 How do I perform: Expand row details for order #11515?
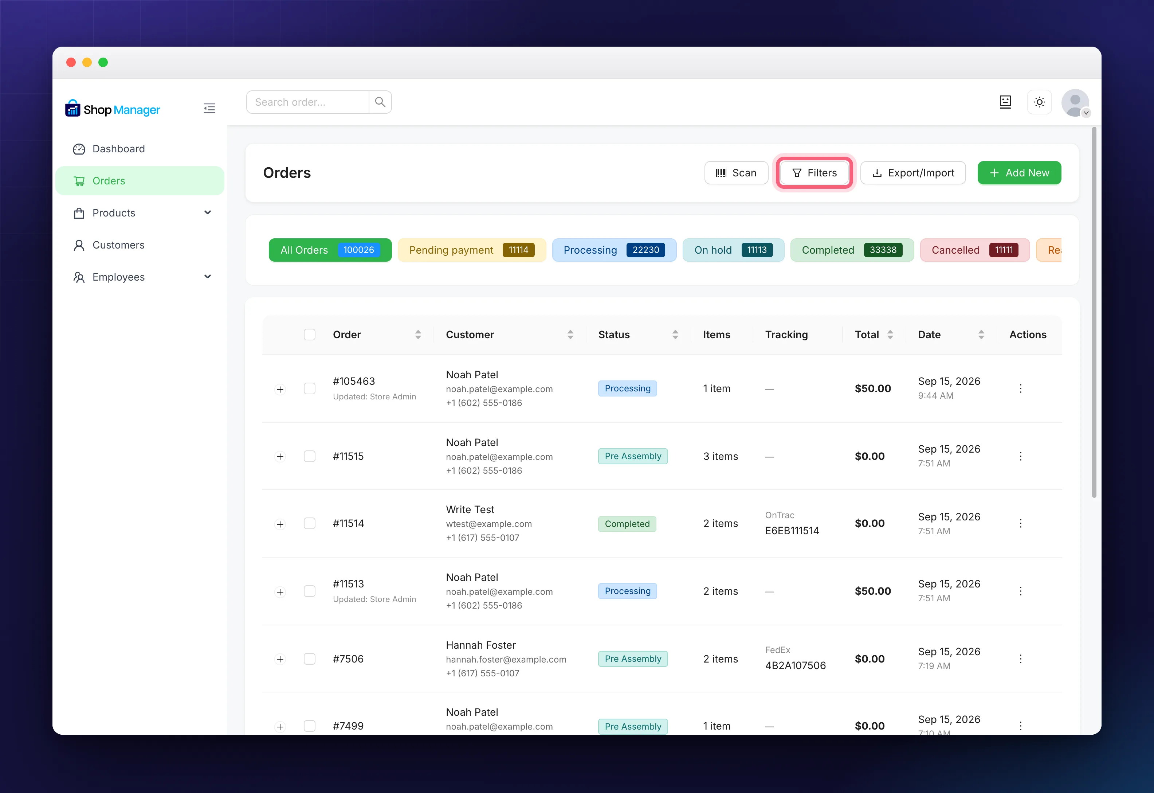pyautogui.click(x=280, y=457)
